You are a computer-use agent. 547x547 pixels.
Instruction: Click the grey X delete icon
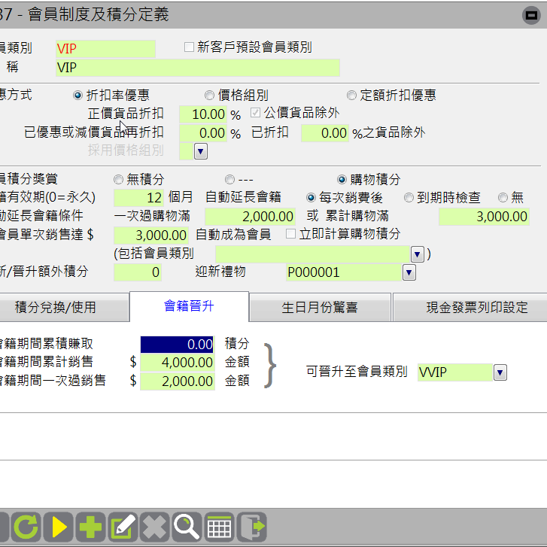[x=155, y=527]
